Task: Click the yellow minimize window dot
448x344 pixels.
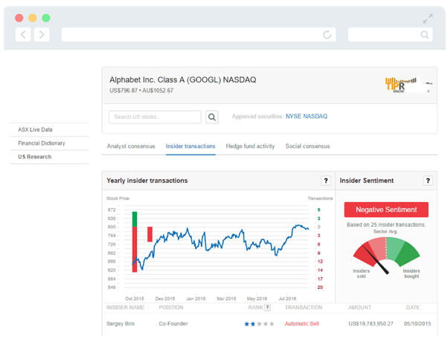Action: coord(33,18)
